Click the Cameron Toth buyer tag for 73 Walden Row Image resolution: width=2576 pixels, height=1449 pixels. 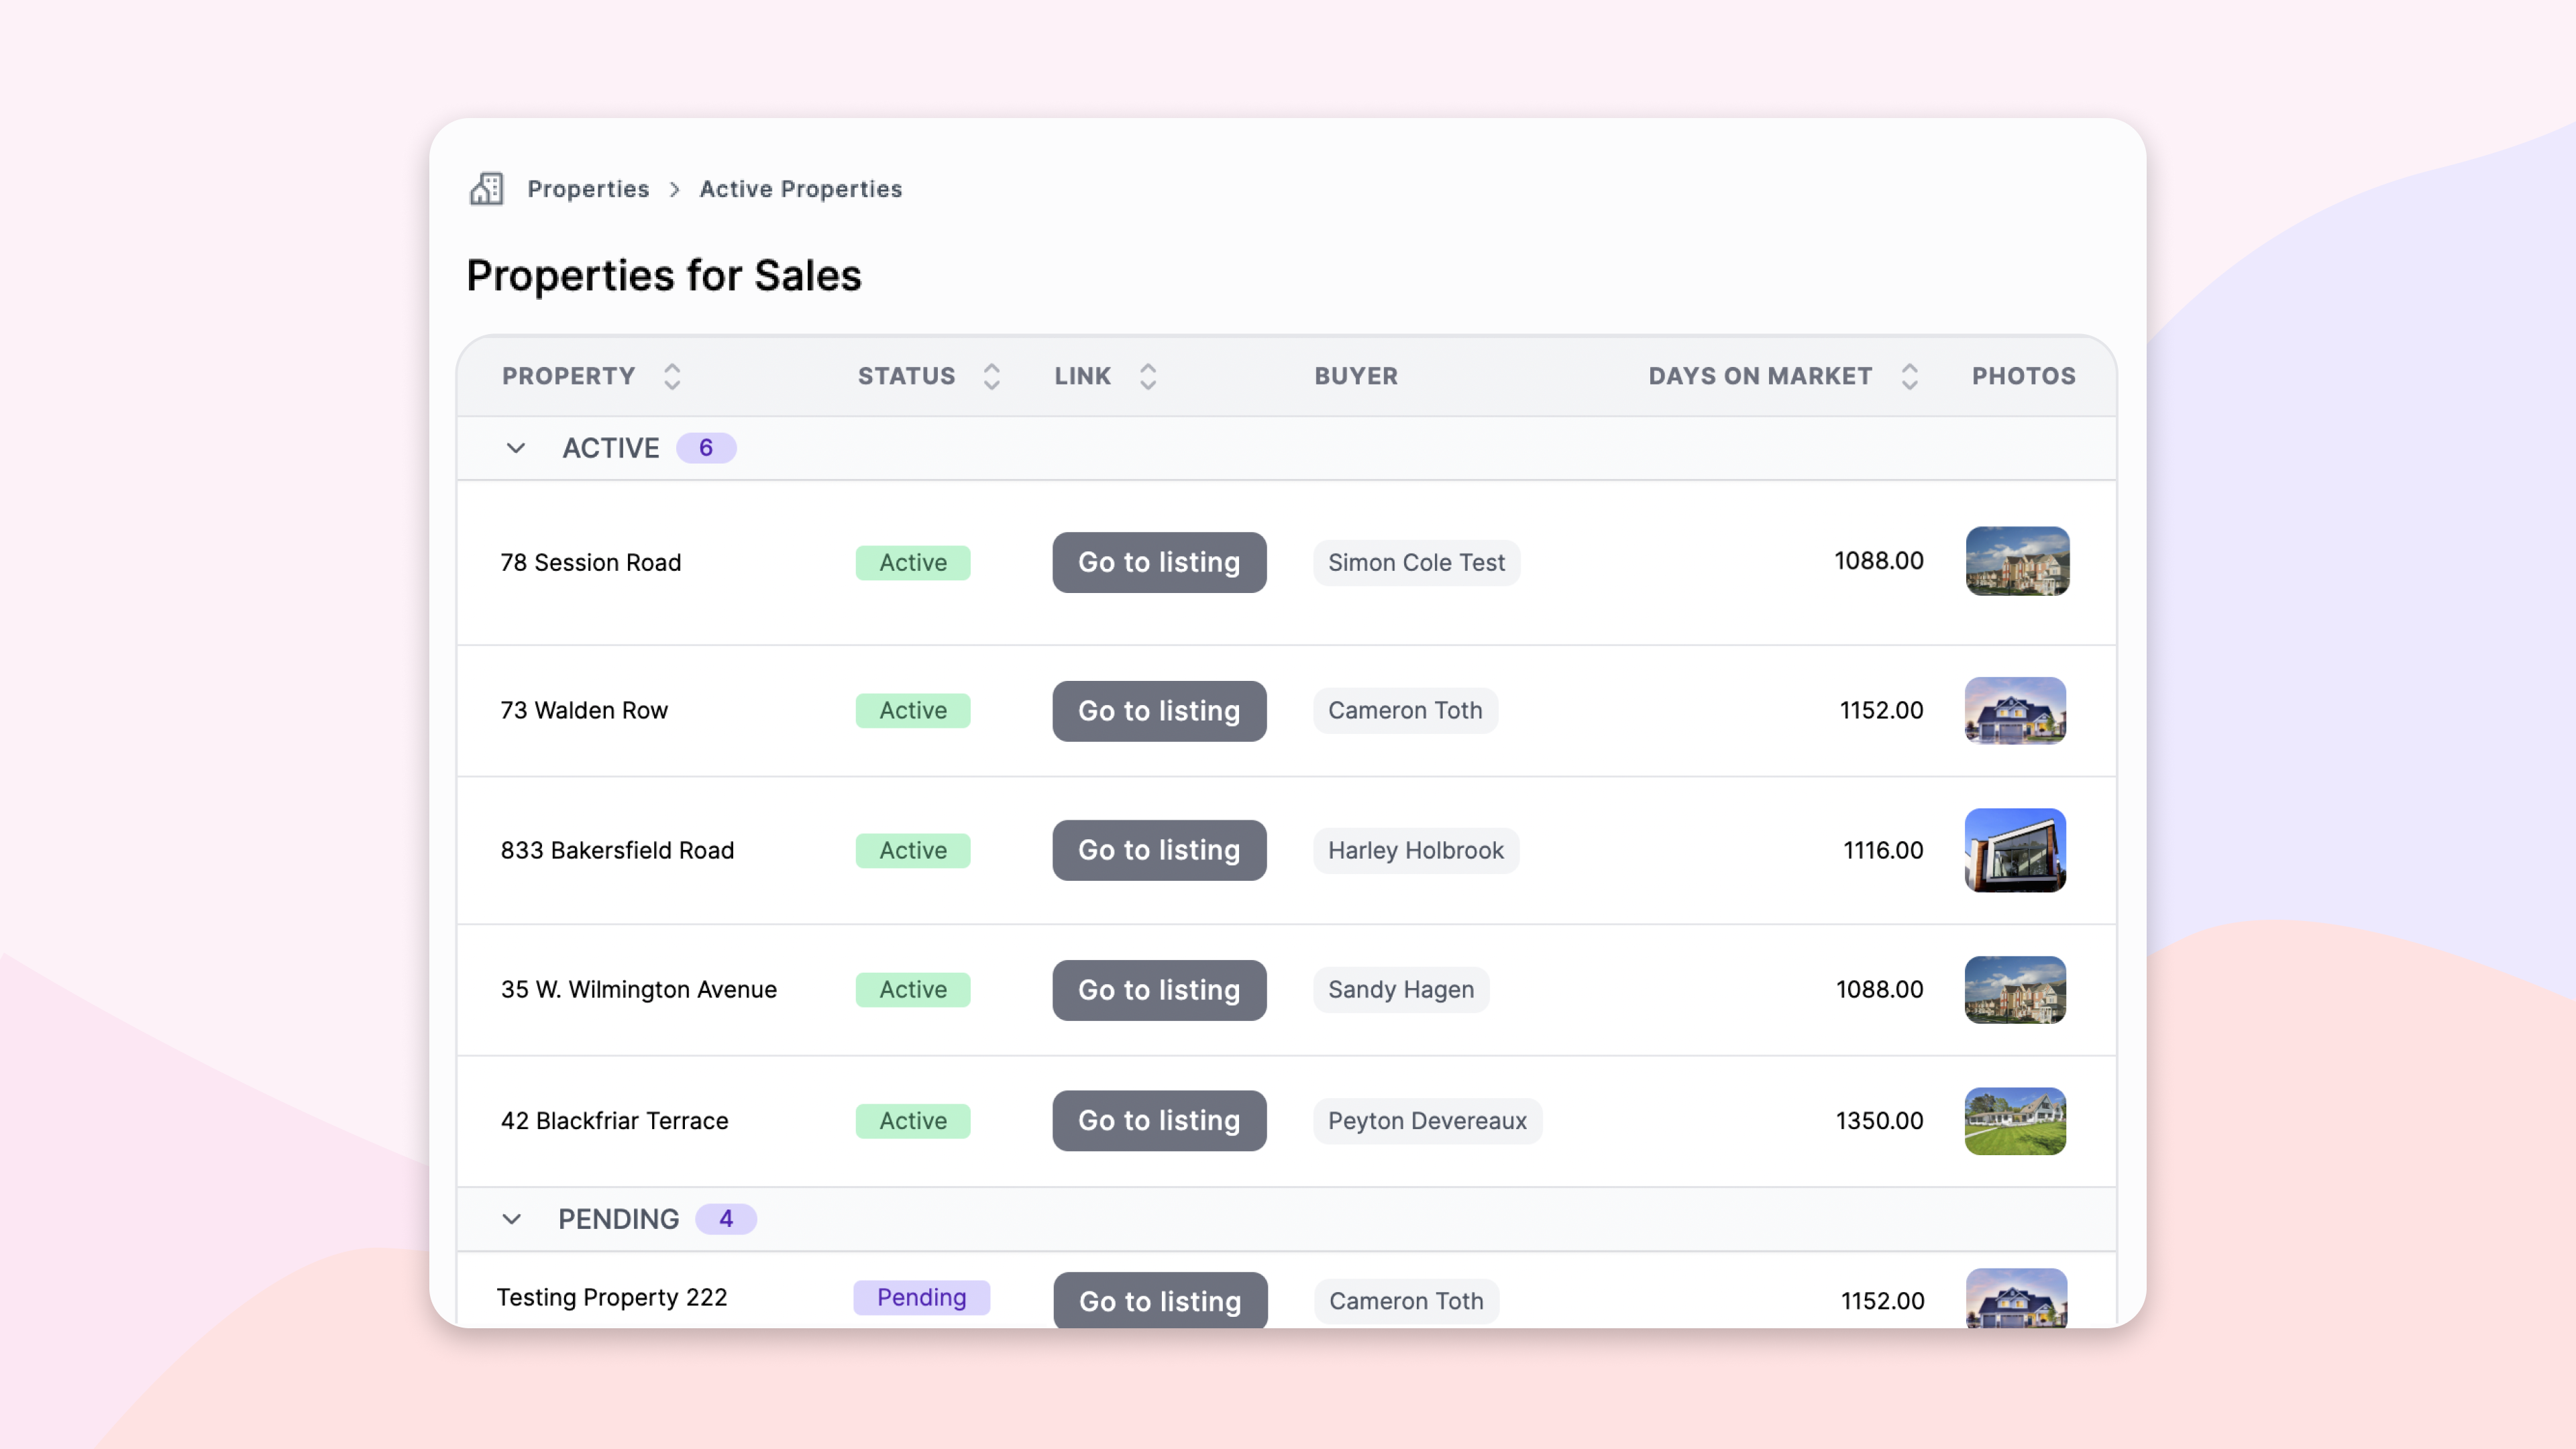[x=1405, y=710]
